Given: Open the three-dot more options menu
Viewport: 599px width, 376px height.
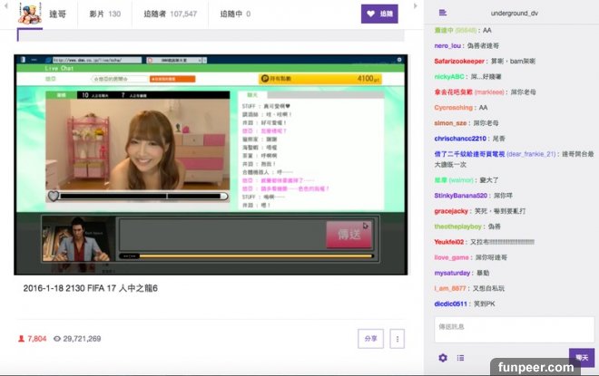Looking at the screenshot, I should pos(397,338).
